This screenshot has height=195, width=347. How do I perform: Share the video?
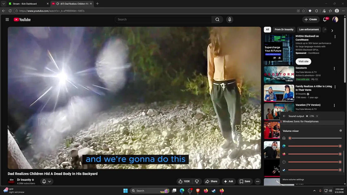point(211,181)
